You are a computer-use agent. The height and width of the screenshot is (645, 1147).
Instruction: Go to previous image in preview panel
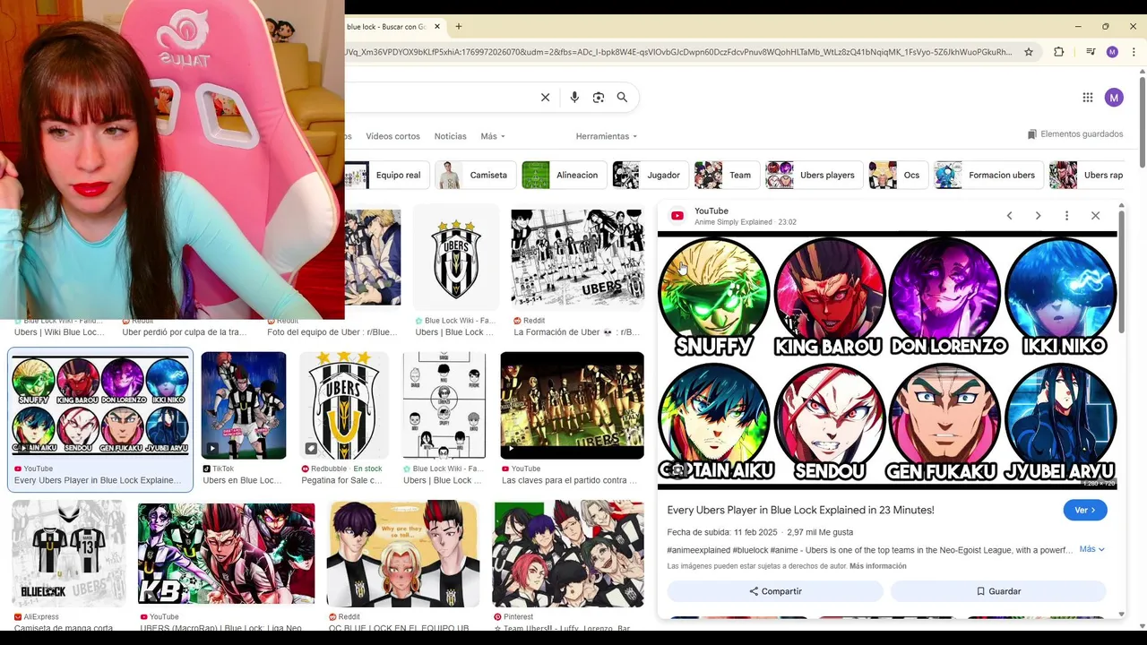coord(1009,216)
